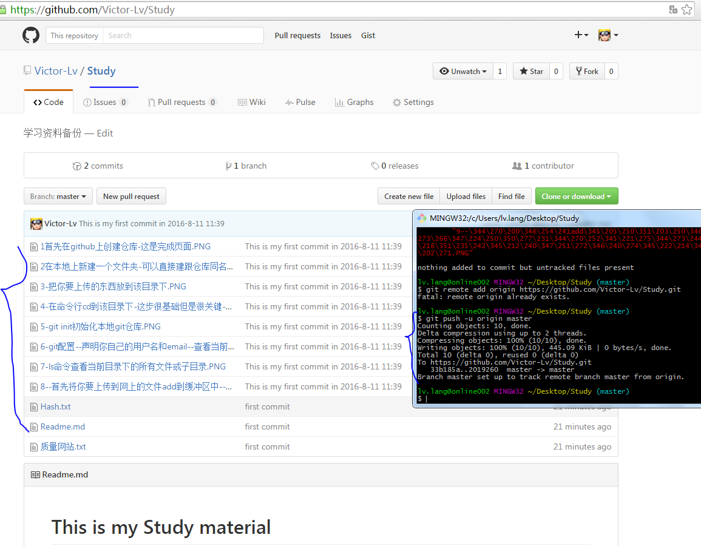Viewport: 701px width, 546px height.
Task: View the 2 commits history
Action: click(x=98, y=166)
